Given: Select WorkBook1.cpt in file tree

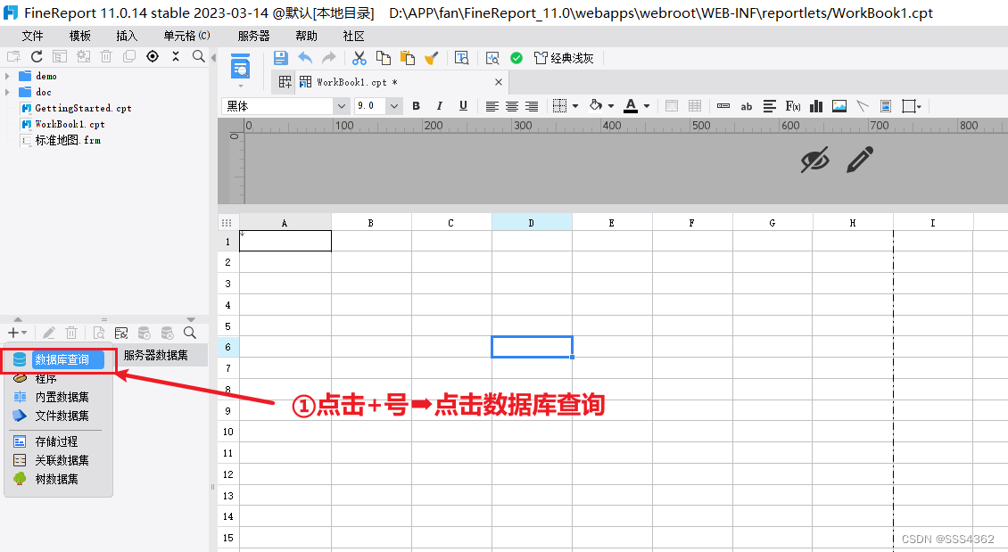Looking at the screenshot, I should (70, 124).
